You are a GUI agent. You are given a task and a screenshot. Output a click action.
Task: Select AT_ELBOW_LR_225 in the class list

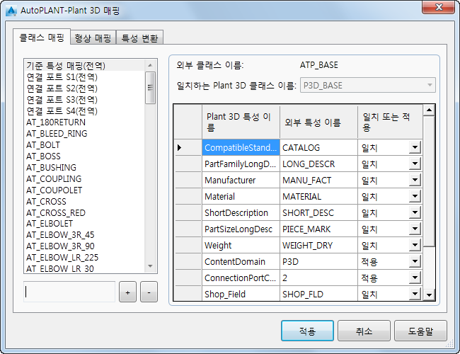[84, 258]
